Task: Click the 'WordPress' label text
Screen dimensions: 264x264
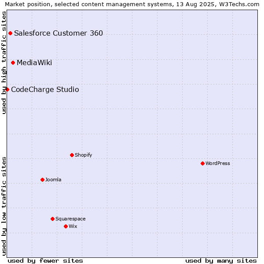Action: pos(218,163)
